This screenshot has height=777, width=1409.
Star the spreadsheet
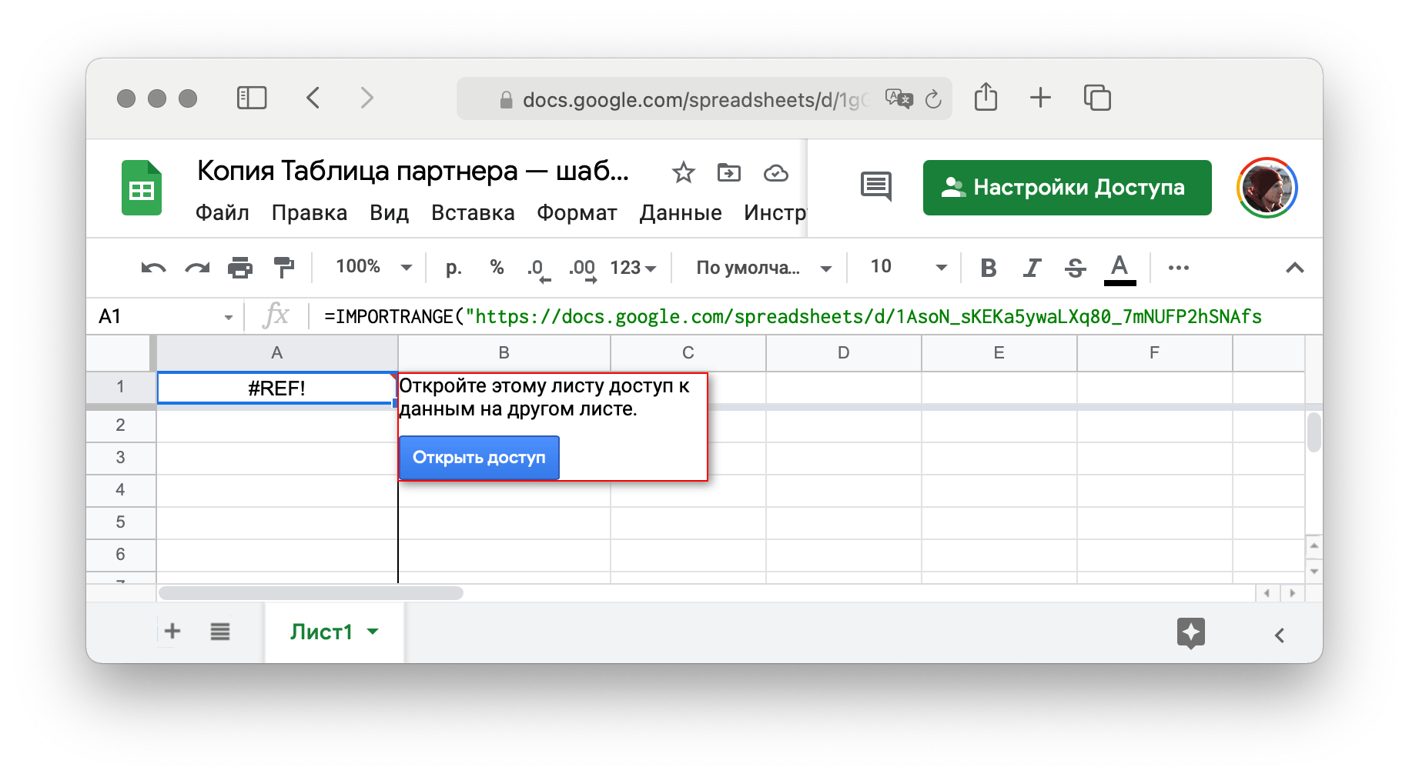click(x=683, y=172)
